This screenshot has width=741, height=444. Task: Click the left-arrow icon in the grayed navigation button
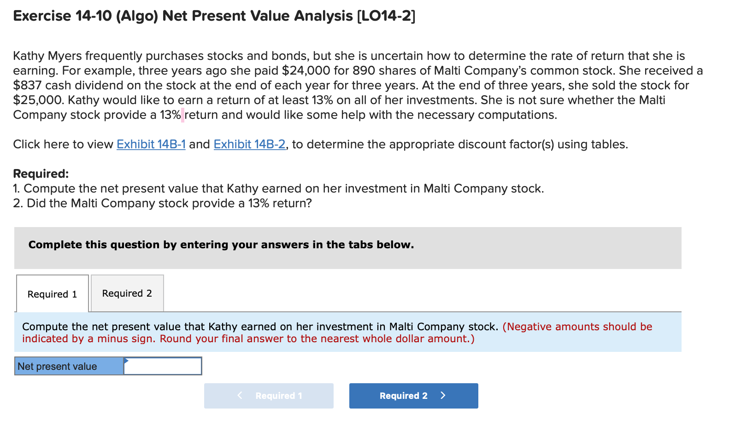click(240, 395)
